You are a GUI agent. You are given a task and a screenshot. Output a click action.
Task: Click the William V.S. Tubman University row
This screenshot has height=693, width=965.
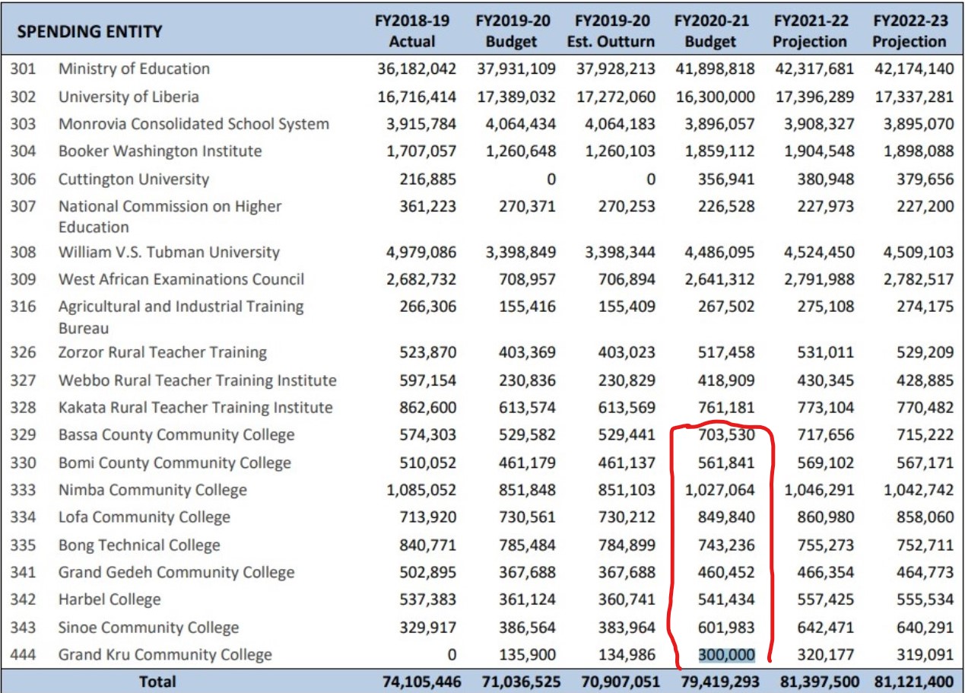click(x=169, y=252)
